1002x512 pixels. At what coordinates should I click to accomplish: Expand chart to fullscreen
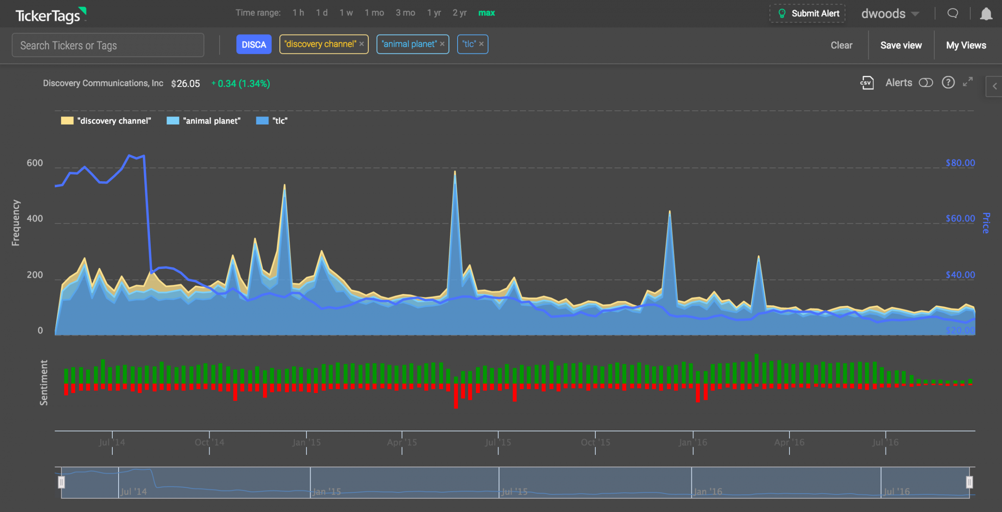click(968, 82)
